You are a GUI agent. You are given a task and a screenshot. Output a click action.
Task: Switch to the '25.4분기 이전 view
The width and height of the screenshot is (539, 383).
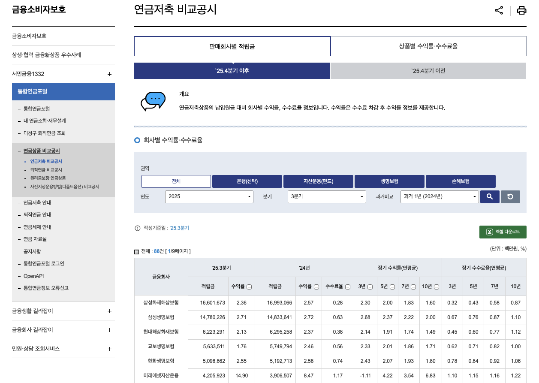(428, 70)
